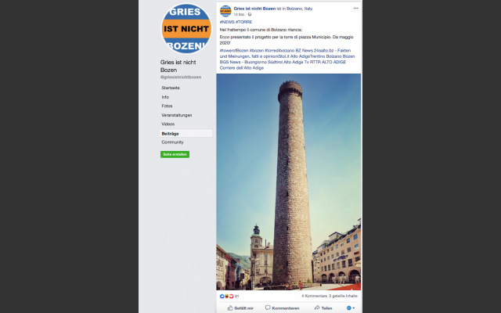Click the Gries ist nicht Bozen name in post header
Screen dimensions: 501x313
pos(254,9)
